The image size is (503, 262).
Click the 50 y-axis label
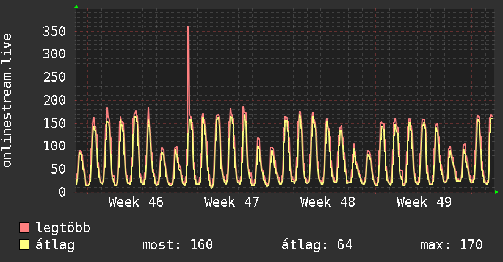(58, 169)
